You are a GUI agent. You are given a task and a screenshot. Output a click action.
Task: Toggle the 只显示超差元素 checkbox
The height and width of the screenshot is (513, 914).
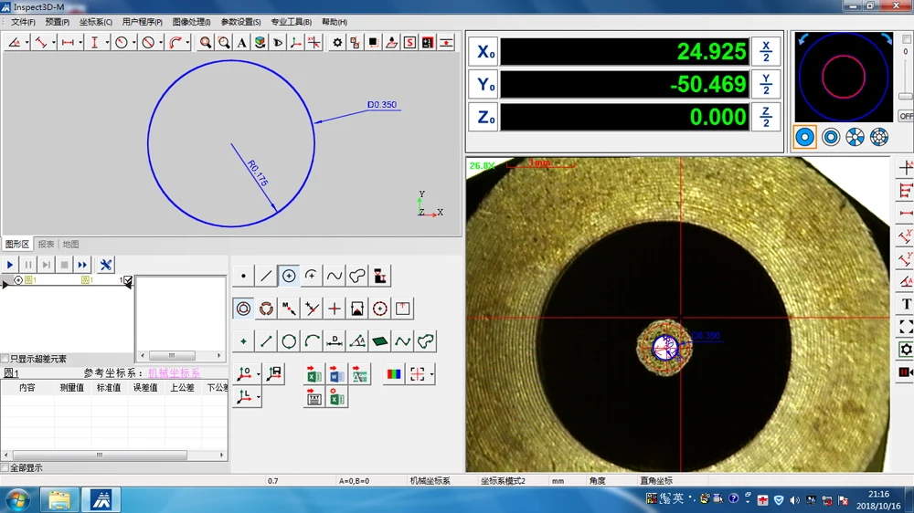pyautogui.click(x=5, y=359)
